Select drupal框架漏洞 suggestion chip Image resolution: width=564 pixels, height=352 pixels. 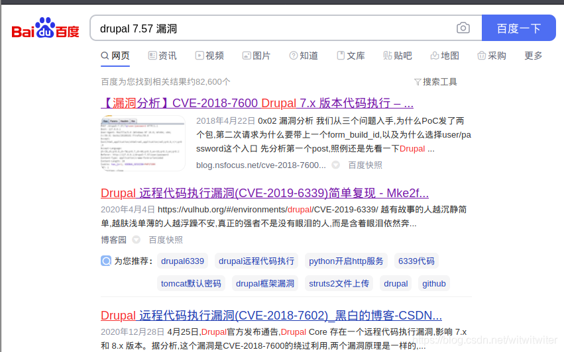pyautogui.click(x=265, y=284)
